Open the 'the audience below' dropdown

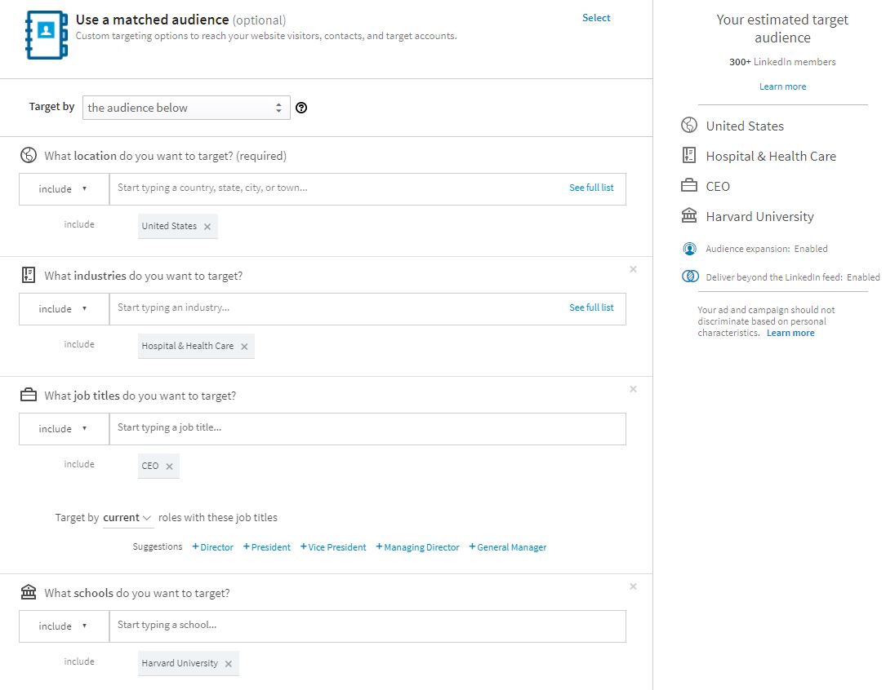[186, 107]
